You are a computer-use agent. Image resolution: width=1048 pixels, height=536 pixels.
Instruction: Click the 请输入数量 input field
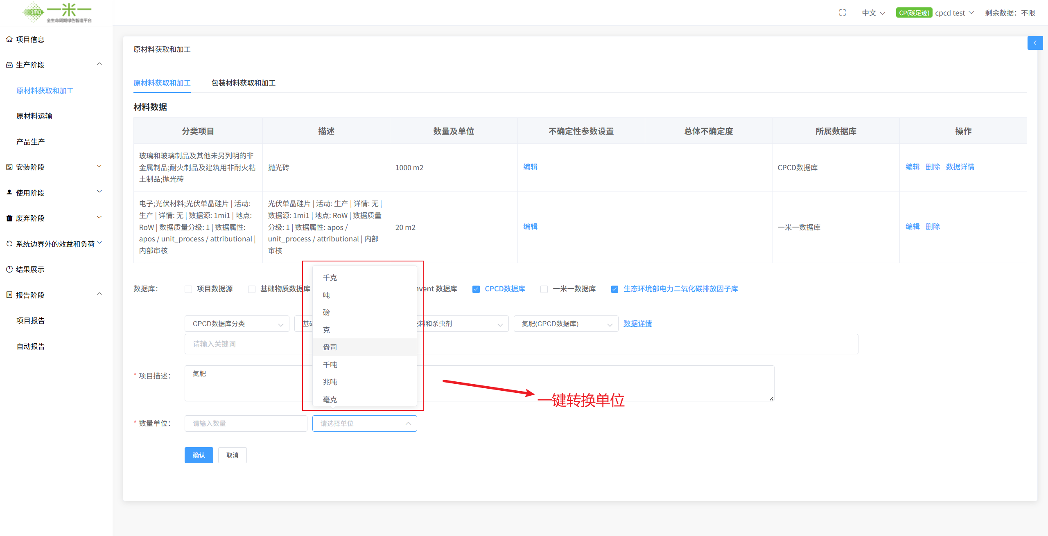[246, 423]
